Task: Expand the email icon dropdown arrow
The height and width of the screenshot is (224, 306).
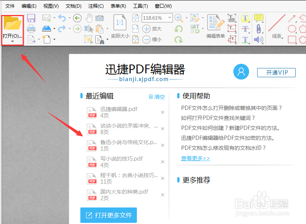Action: point(54,18)
